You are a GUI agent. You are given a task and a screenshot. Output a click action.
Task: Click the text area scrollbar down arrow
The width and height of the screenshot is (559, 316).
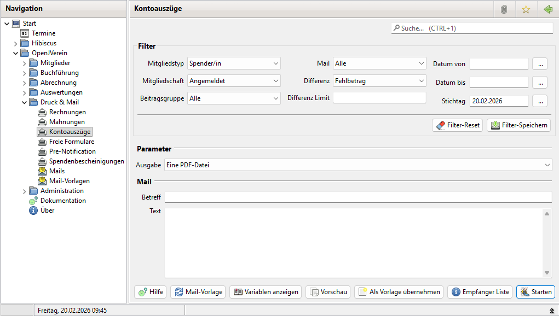(547, 273)
